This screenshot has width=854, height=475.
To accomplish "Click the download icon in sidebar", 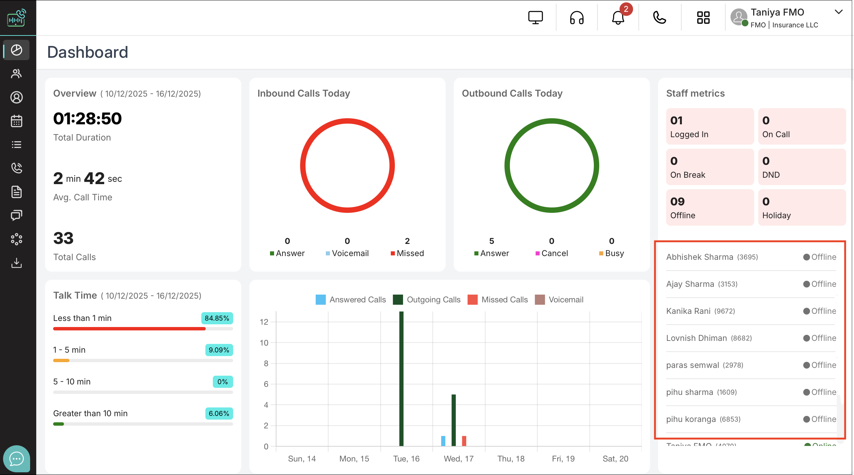I will (16, 263).
